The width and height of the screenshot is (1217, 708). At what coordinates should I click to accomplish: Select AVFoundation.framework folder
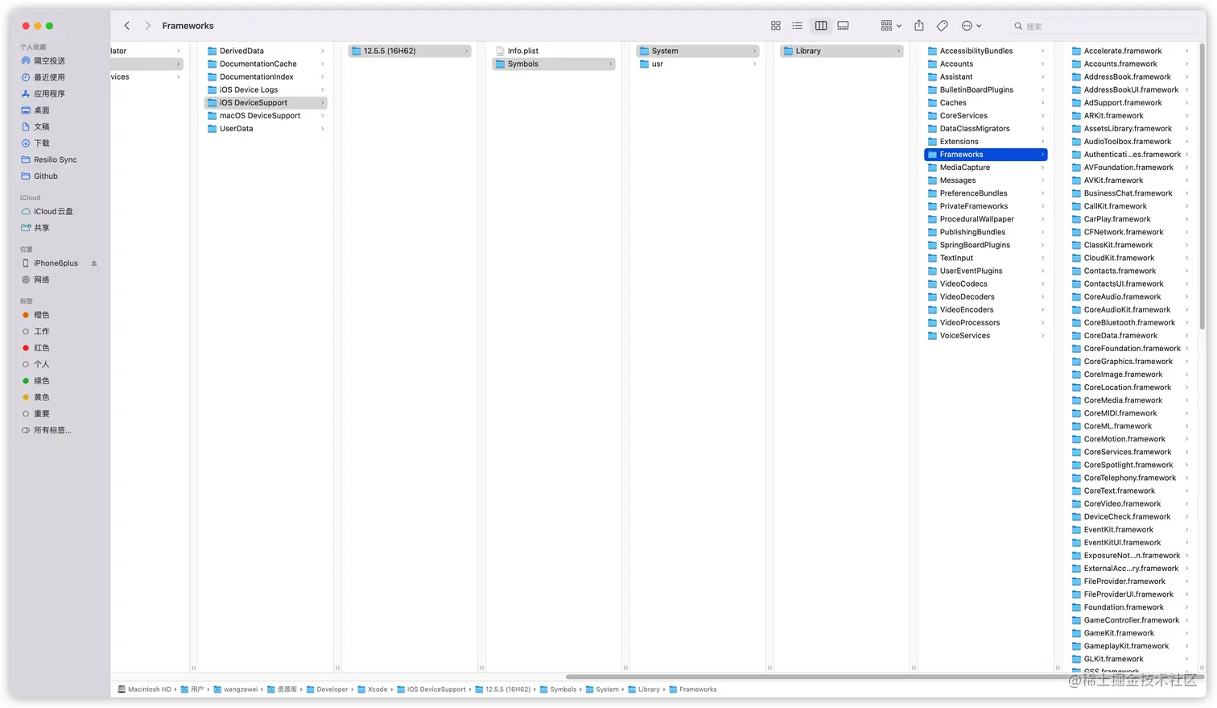click(x=1130, y=168)
